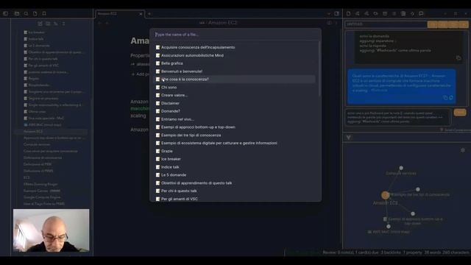The height and width of the screenshot is (265, 471).
Task: Select 'Compute services' in the file explorer
Action: (x=37, y=144)
